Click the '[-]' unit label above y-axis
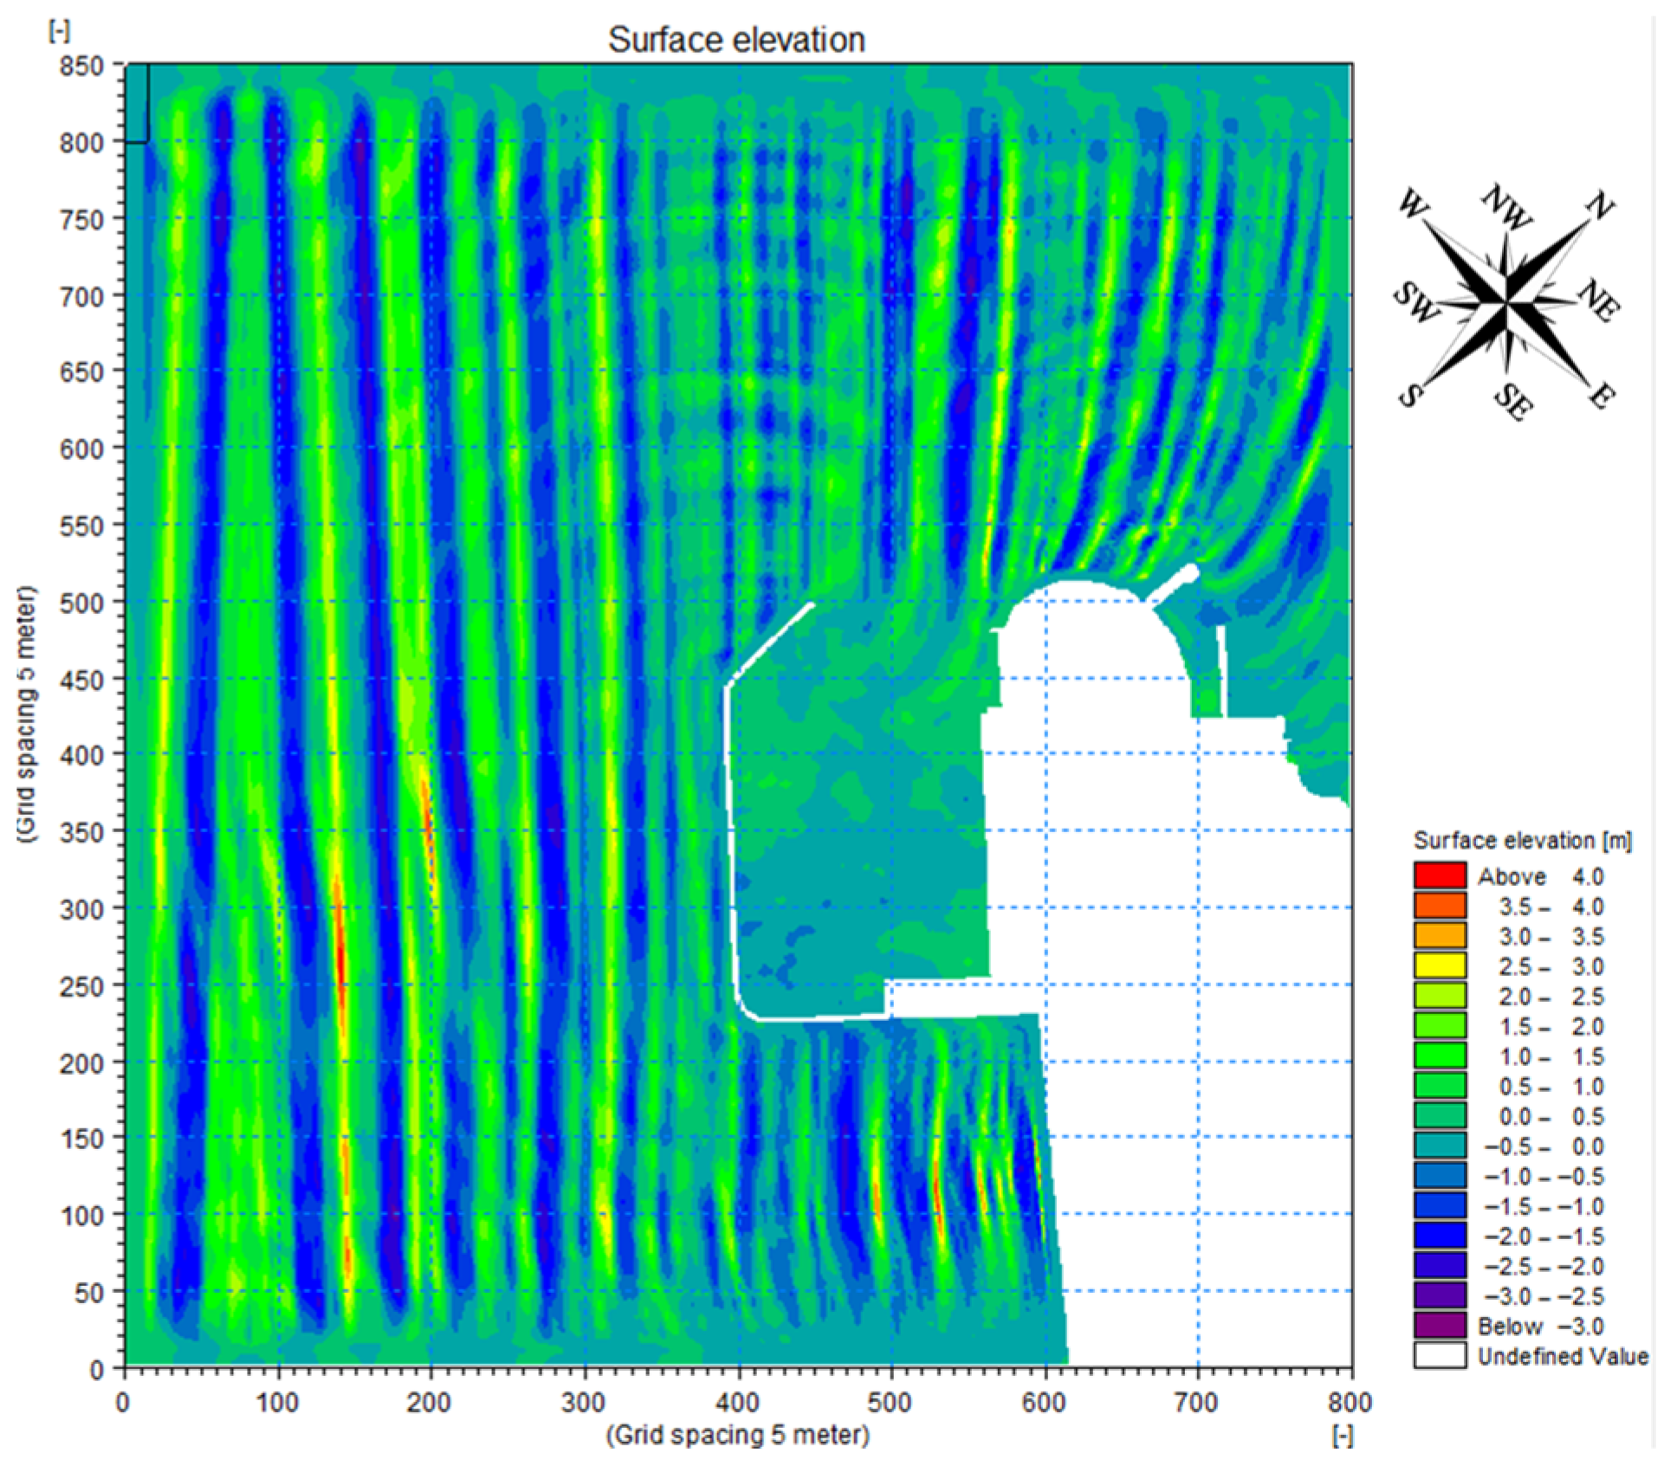The width and height of the screenshot is (1664, 1466). click(x=60, y=30)
